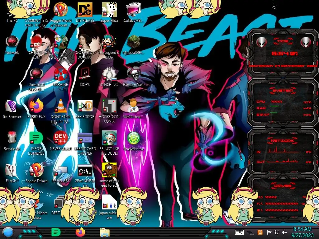Open the japan sim desktop shortcut

click(x=109, y=207)
